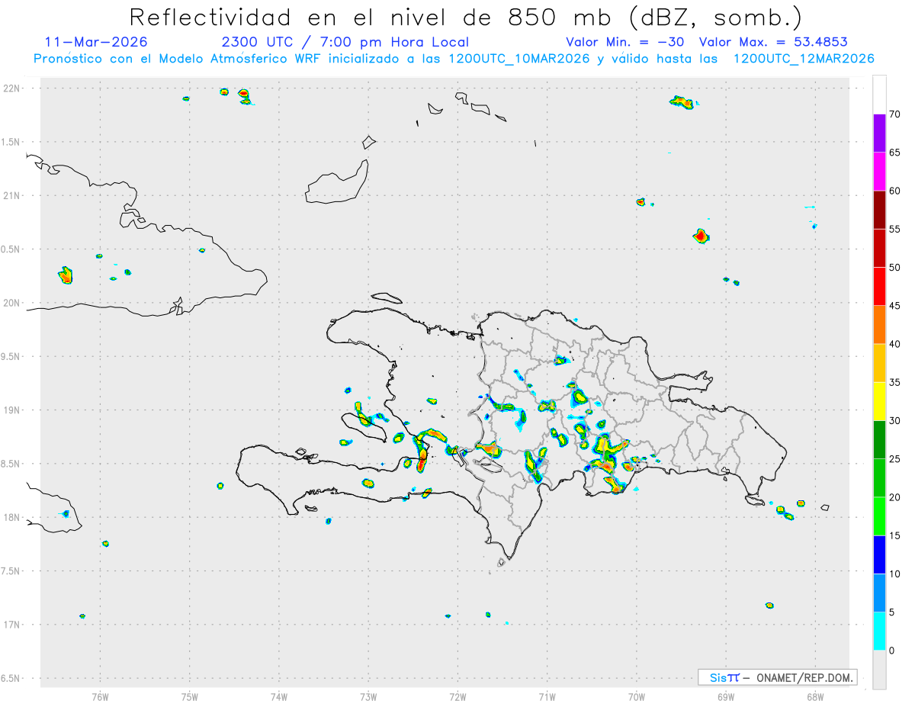Click the magenta 60–65 dBZ colorbar segment

click(x=879, y=171)
